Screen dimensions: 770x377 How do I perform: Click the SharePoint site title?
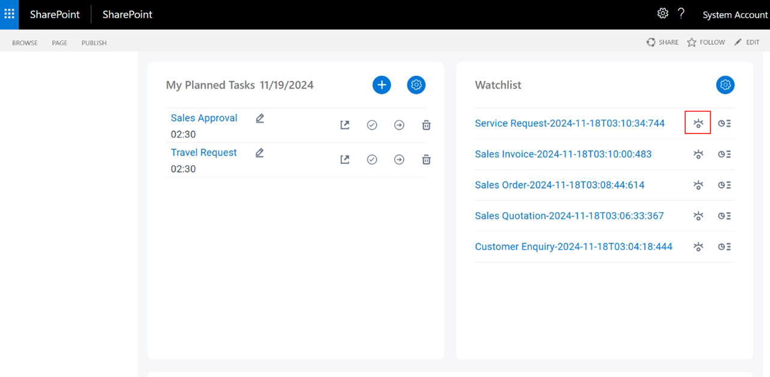coord(128,14)
